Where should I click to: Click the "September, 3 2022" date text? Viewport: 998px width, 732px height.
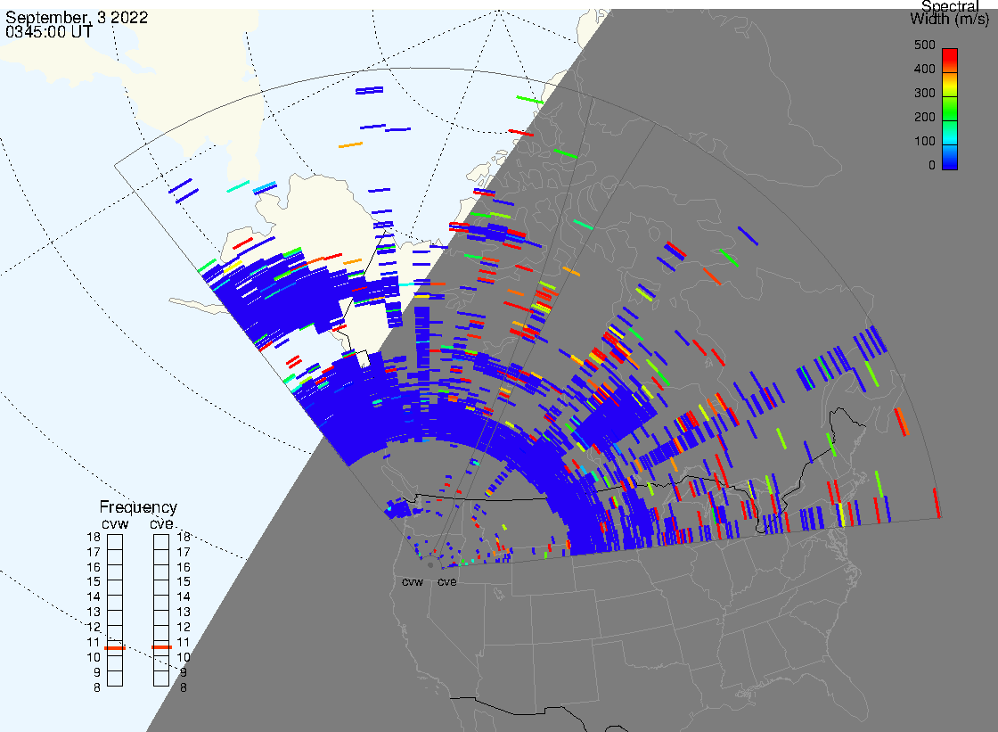pos(77,17)
